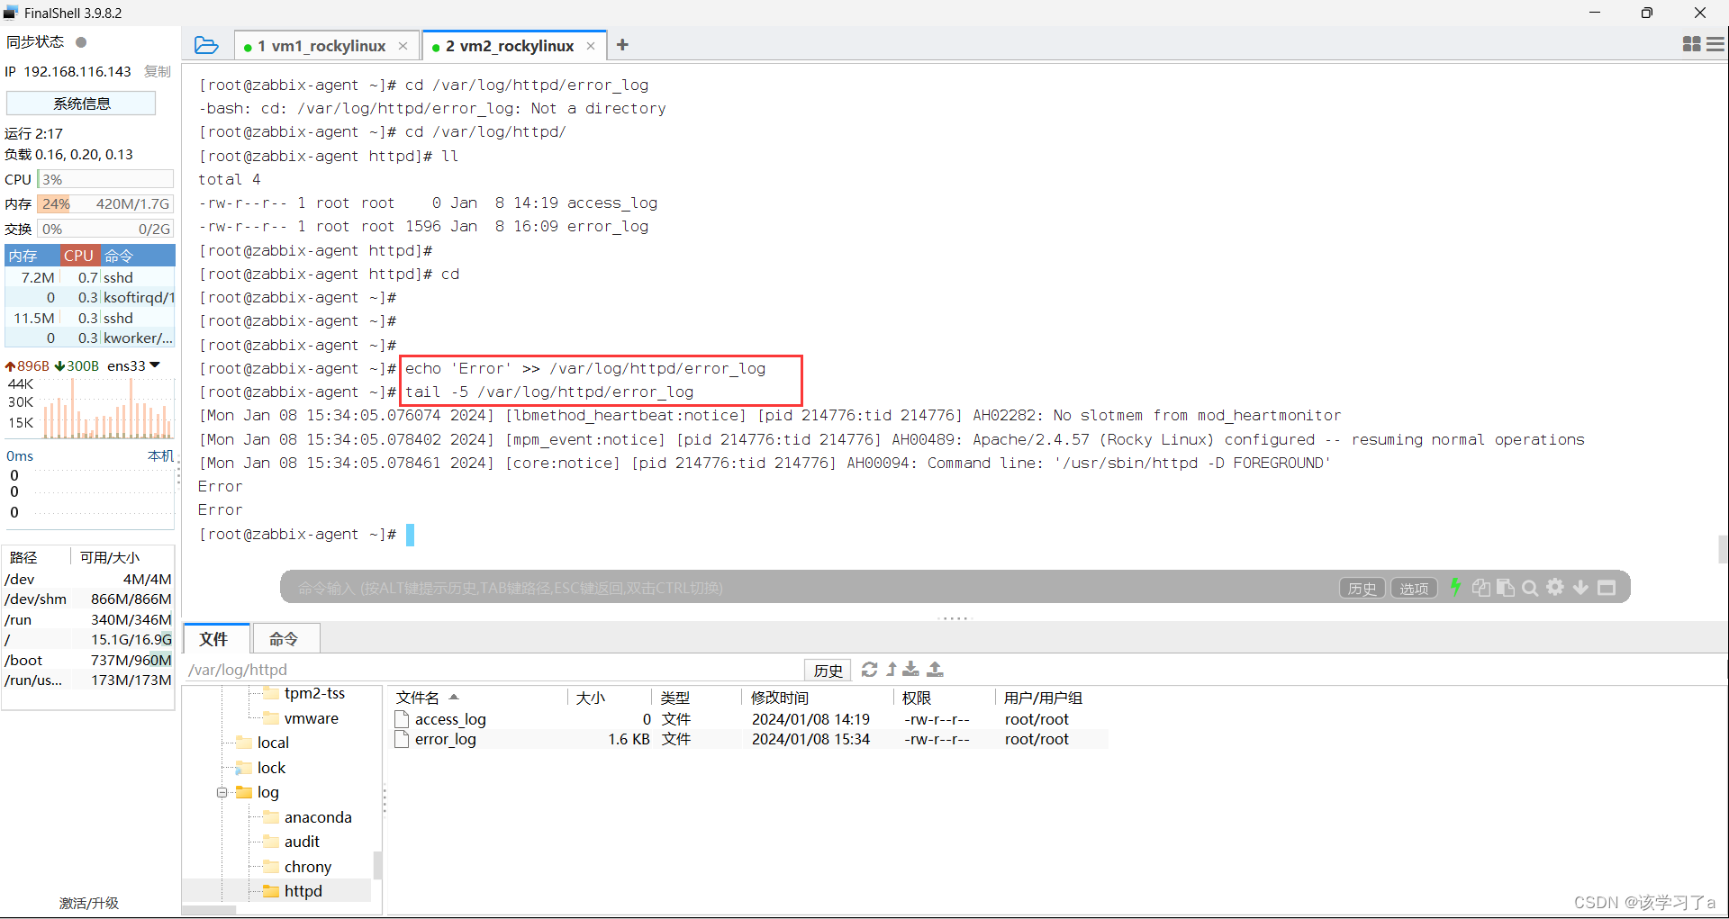Viewport: 1729px width, 919px height.
Task: Close the vm1_rockylinux tab
Action: coord(403,46)
